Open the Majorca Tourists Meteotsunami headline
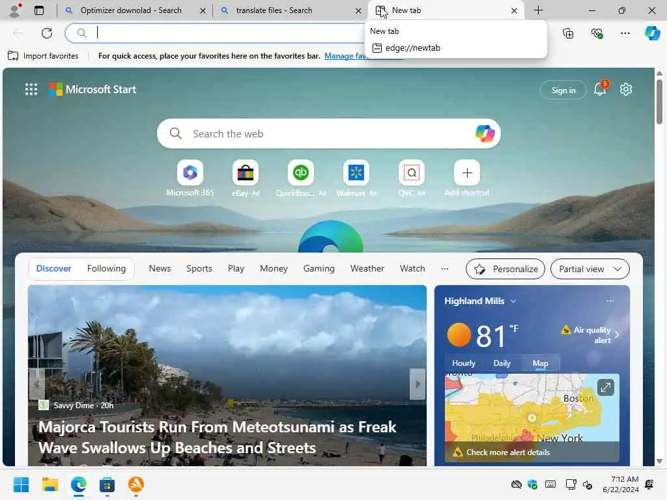The image size is (667, 500). click(x=218, y=437)
